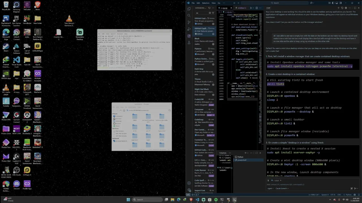Screen dimensions: 362x203
Task: Install the Code Runner extension
Action: tap(211, 176)
